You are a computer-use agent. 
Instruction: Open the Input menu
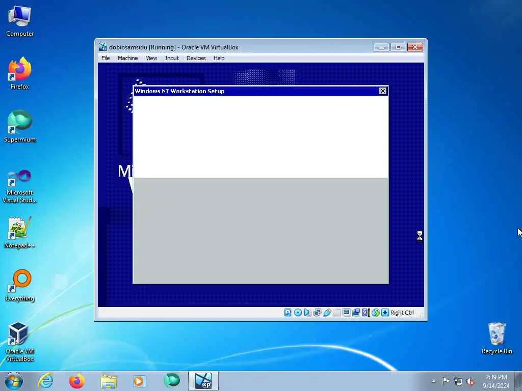(x=172, y=58)
